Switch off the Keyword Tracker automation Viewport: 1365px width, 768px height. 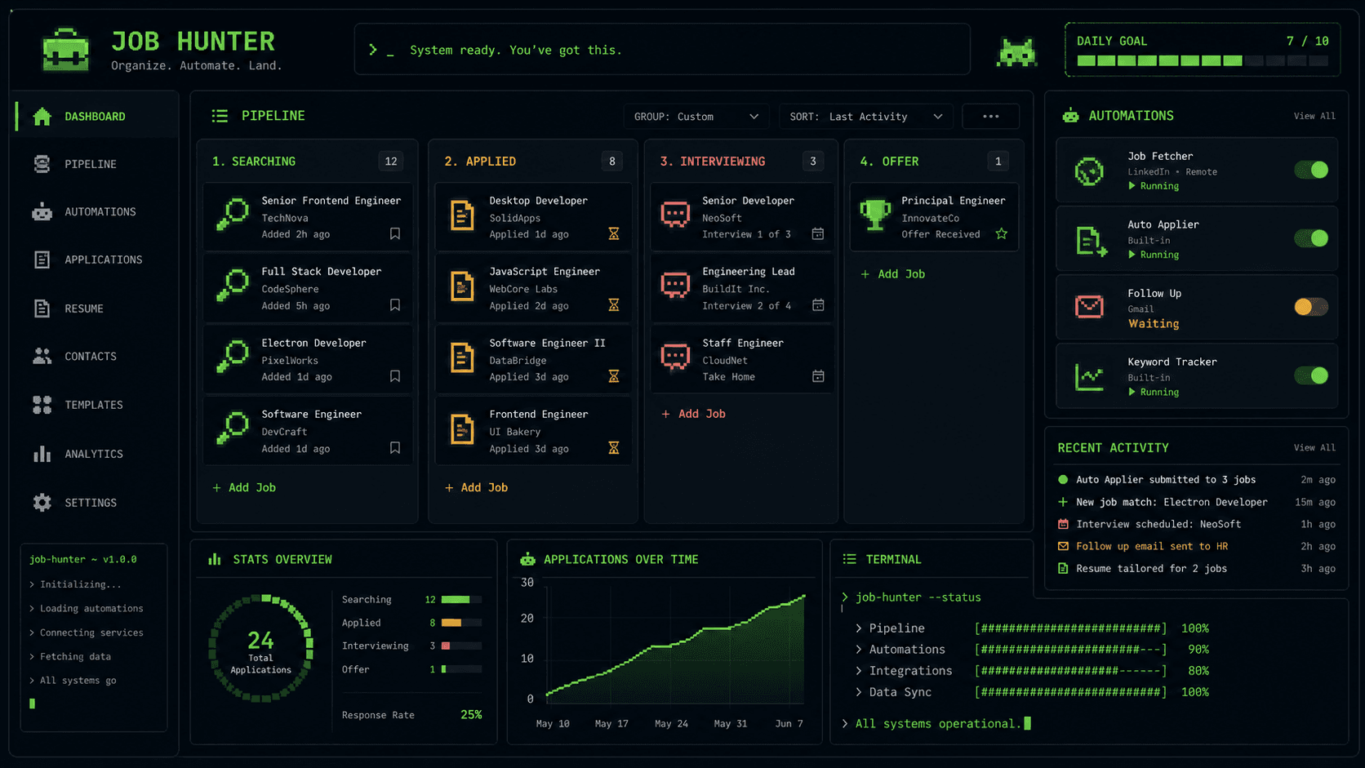point(1311,375)
